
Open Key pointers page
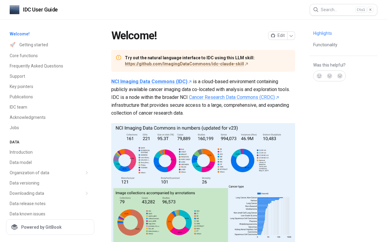pyautogui.click(x=21, y=87)
